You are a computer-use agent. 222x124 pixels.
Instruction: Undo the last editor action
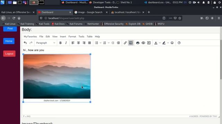point(25,43)
